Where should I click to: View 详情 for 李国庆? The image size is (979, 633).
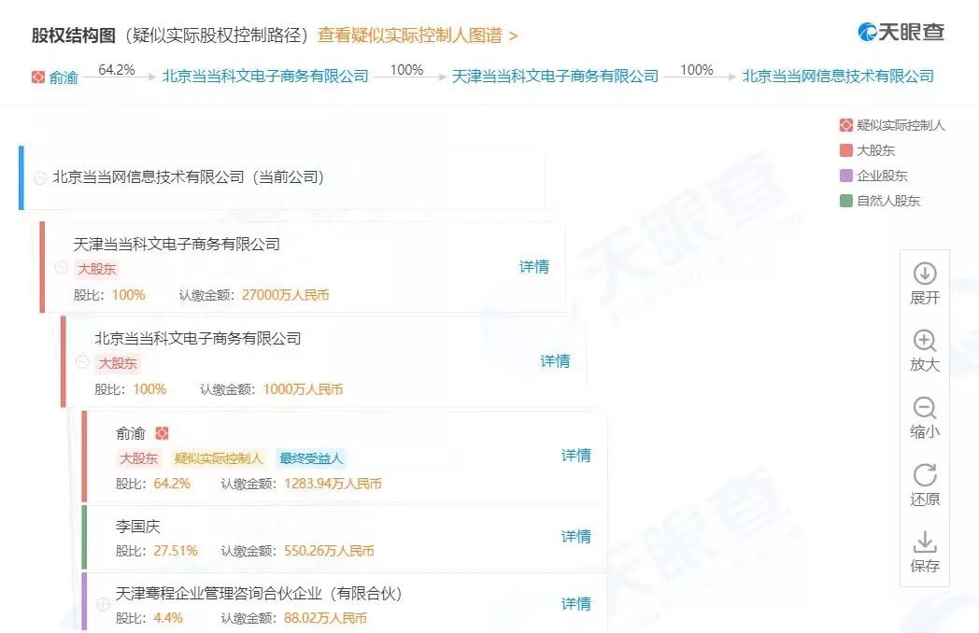576,536
